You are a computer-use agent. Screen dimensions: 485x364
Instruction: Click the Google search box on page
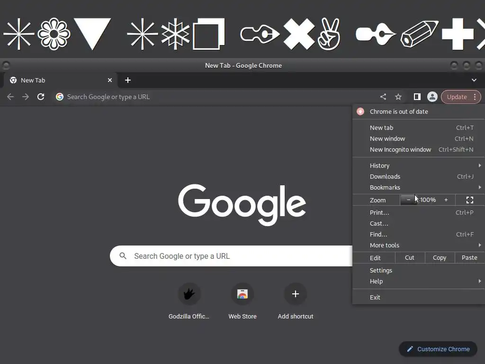tap(231, 256)
